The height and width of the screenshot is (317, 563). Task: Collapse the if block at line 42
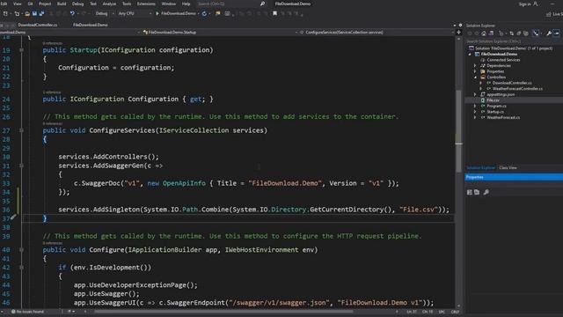21,268
